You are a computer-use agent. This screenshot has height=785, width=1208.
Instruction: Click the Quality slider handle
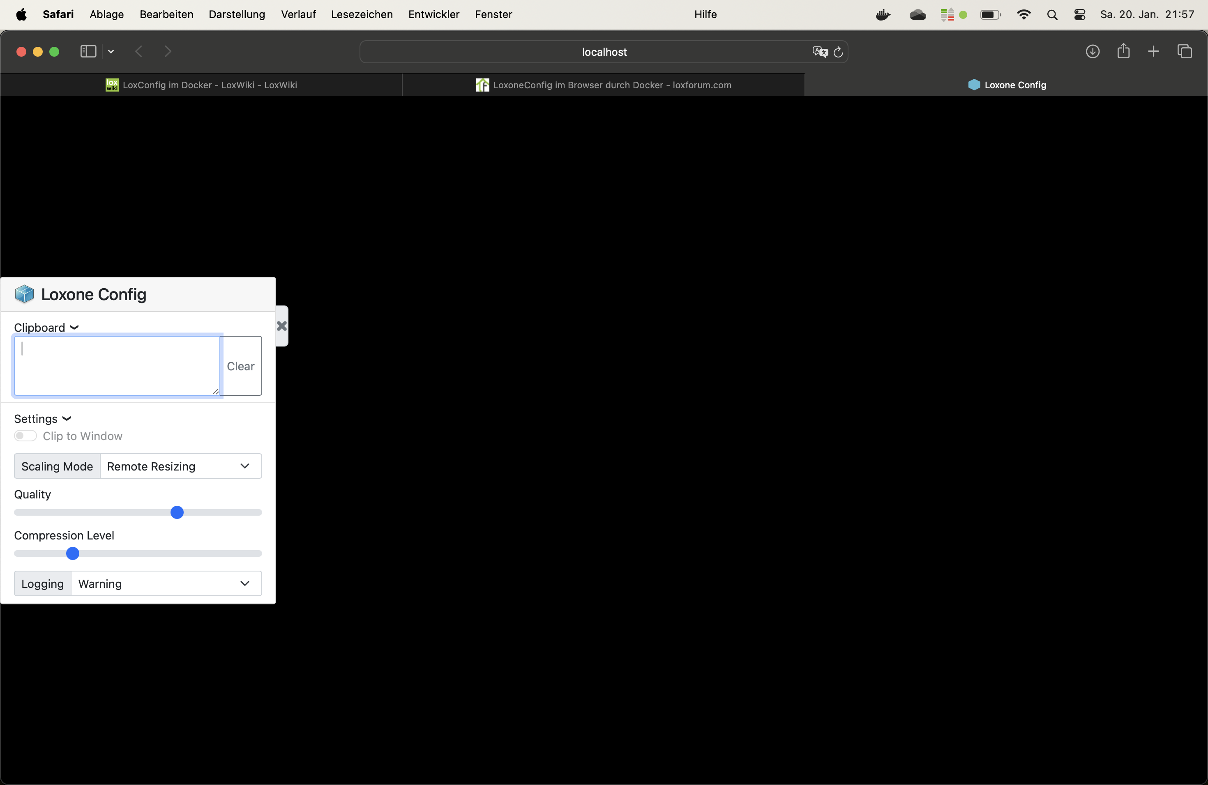pos(177,513)
